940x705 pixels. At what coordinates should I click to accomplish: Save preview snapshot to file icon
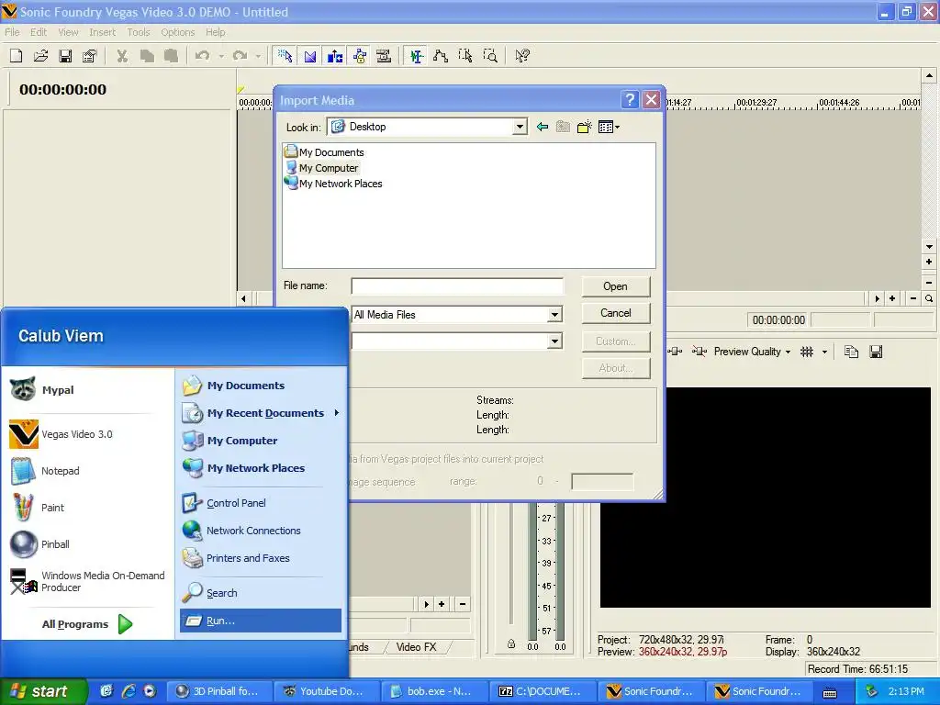(876, 352)
